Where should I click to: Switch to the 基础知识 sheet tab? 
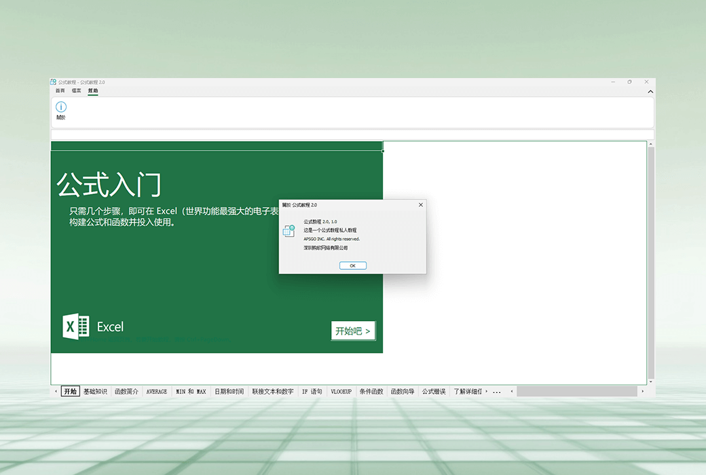click(95, 392)
